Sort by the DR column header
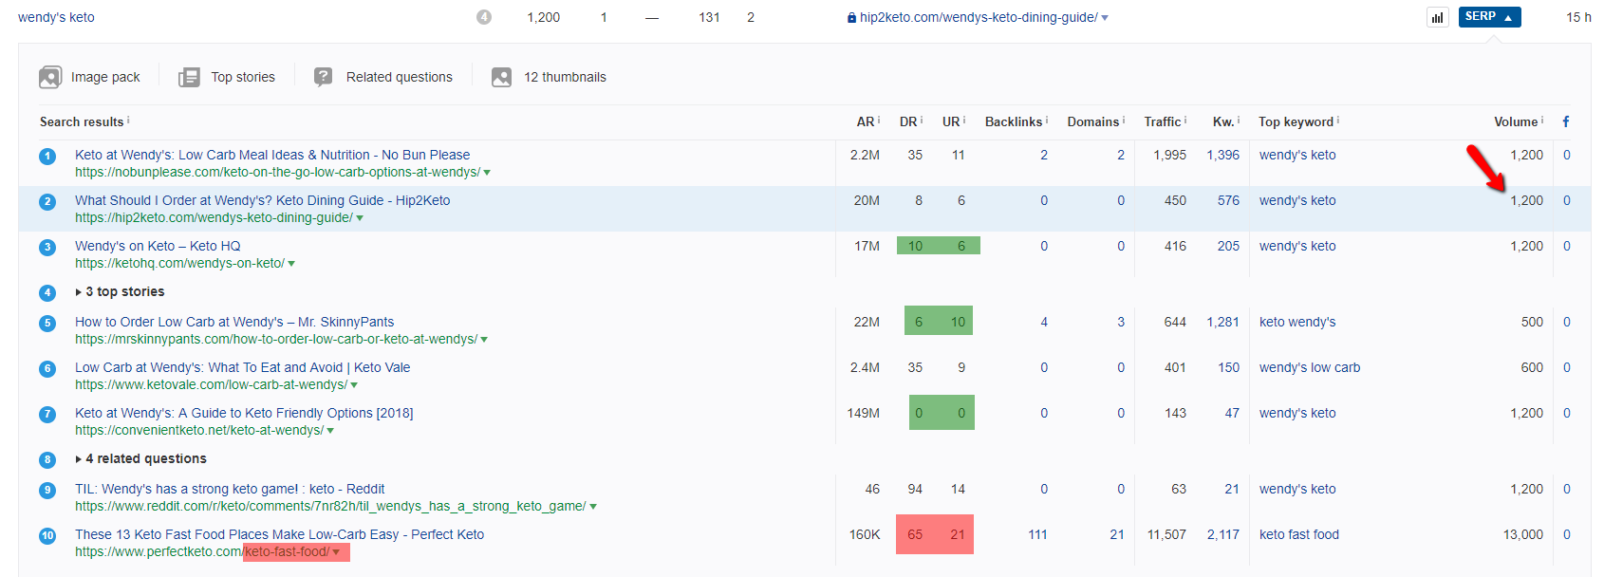Image resolution: width=1604 pixels, height=577 pixels. [908, 121]
